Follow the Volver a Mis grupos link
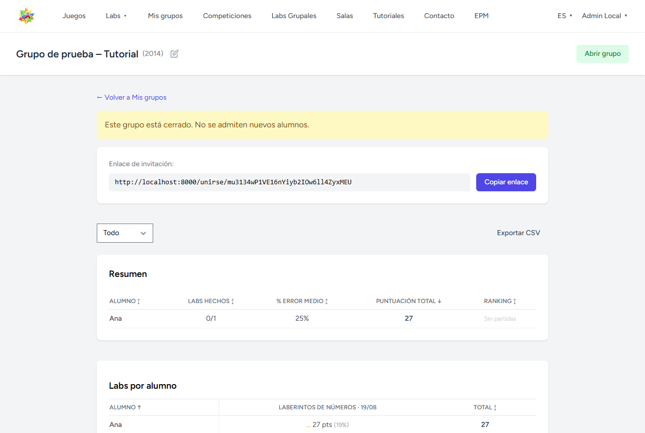The height and width of the screenshot is (433, 645). pos(132,98)
